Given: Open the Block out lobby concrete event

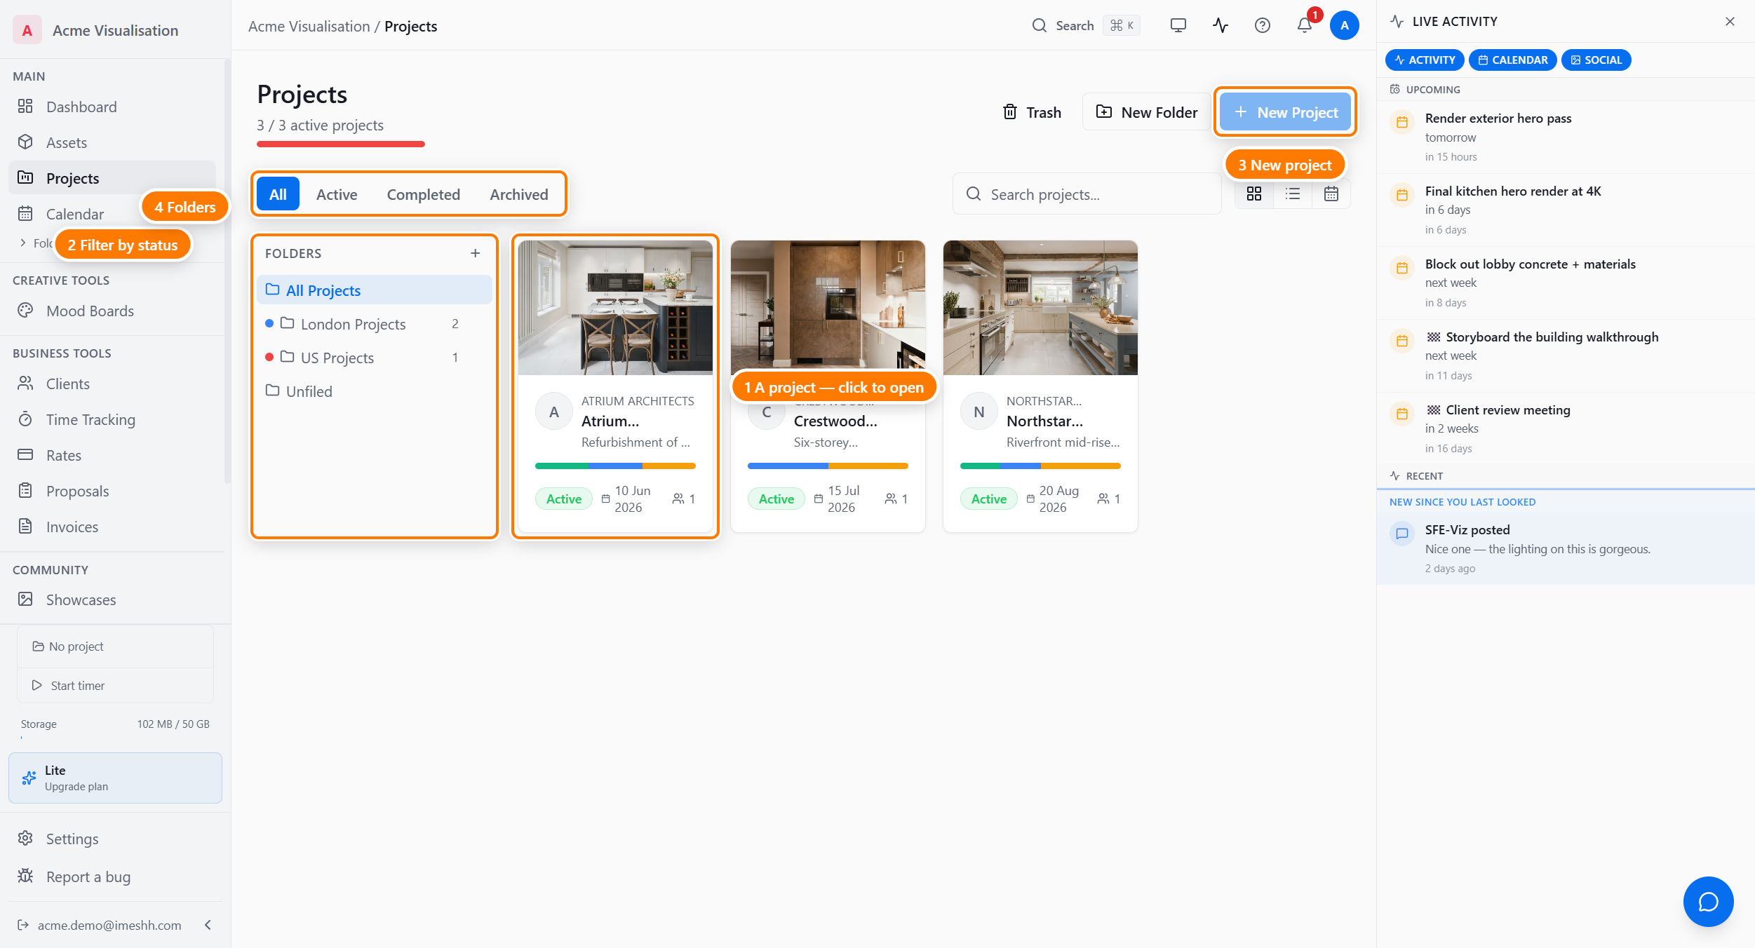Looking at the screenshot, I should [1566, 283].
